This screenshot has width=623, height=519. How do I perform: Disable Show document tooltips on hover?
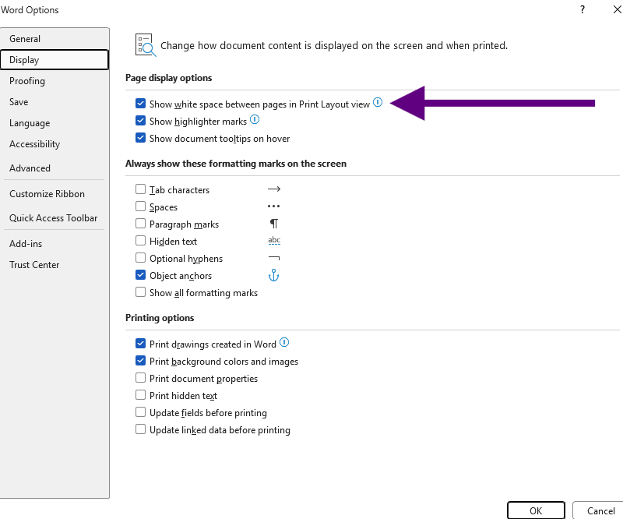pos(140,138)
